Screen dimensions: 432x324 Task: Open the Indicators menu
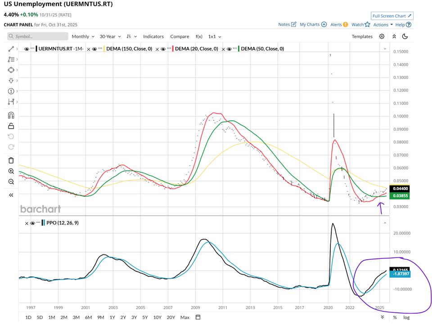coord(153,36)
